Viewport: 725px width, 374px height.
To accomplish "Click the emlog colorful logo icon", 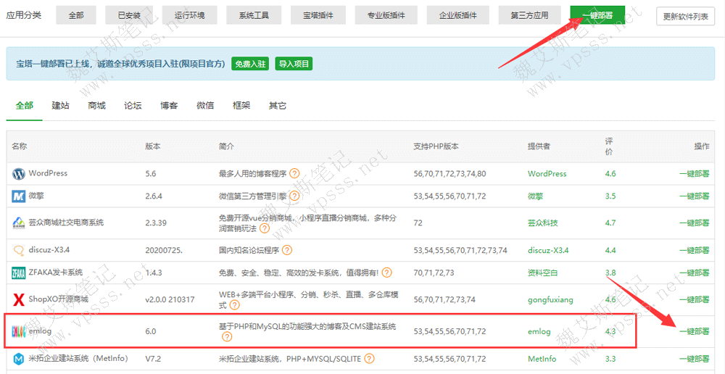I will (x=19, y=332).
